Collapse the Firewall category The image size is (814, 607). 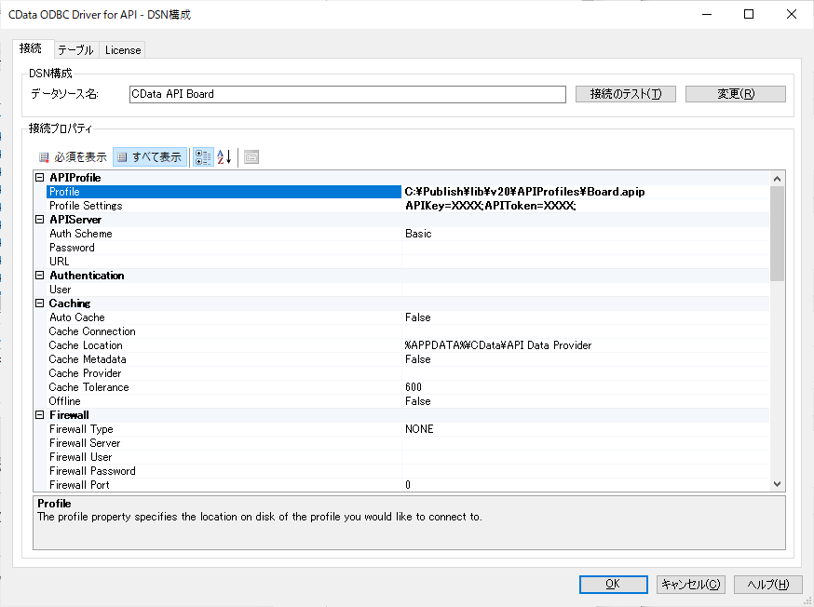tap(40, 415)
